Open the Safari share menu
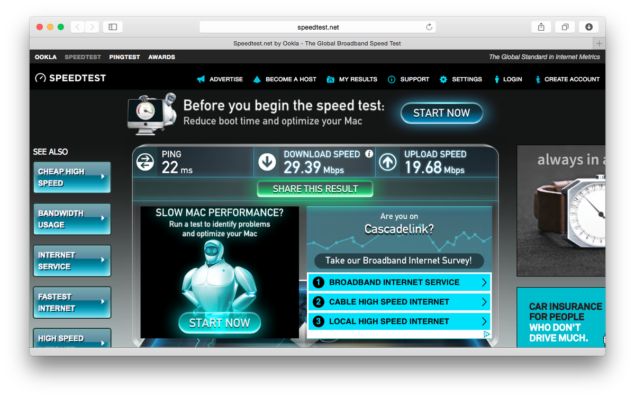The height and width of the screenshot is (398, 635). coord(541,27)
